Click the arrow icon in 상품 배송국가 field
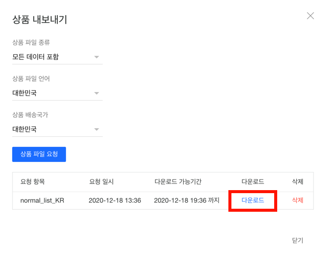 [97, 130]
